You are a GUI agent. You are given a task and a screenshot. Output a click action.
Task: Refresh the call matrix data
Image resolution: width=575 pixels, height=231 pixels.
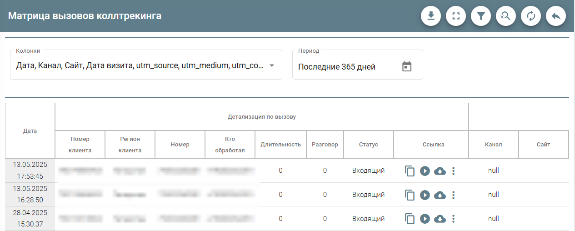point(530,16)
